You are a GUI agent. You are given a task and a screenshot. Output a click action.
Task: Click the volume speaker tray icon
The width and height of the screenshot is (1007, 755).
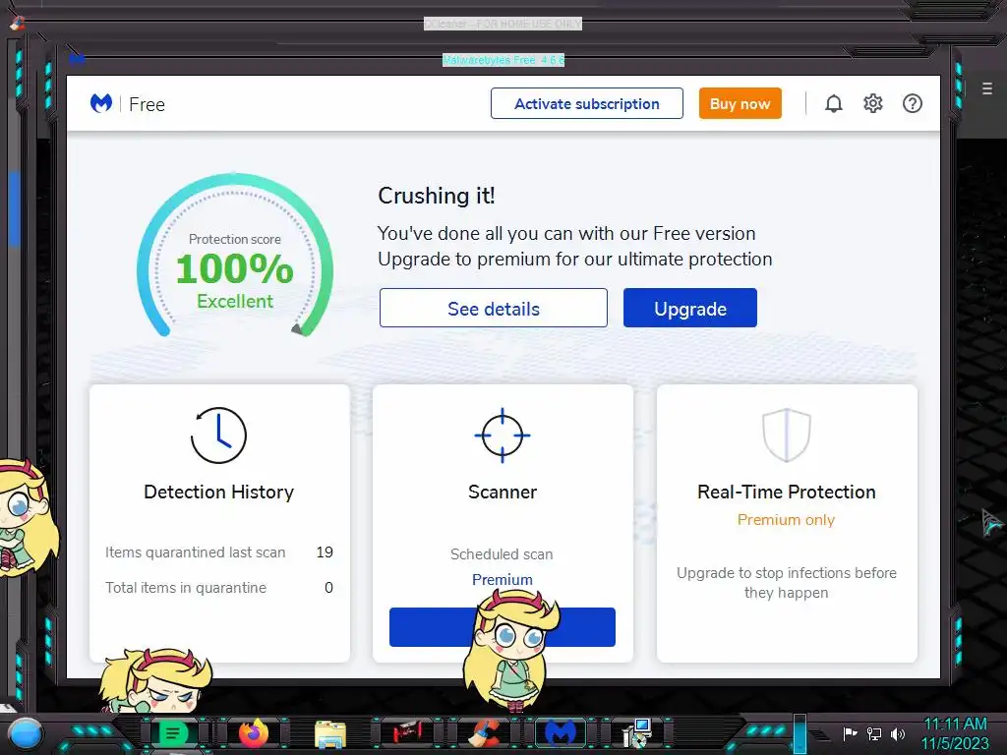[x=897, y=733]
